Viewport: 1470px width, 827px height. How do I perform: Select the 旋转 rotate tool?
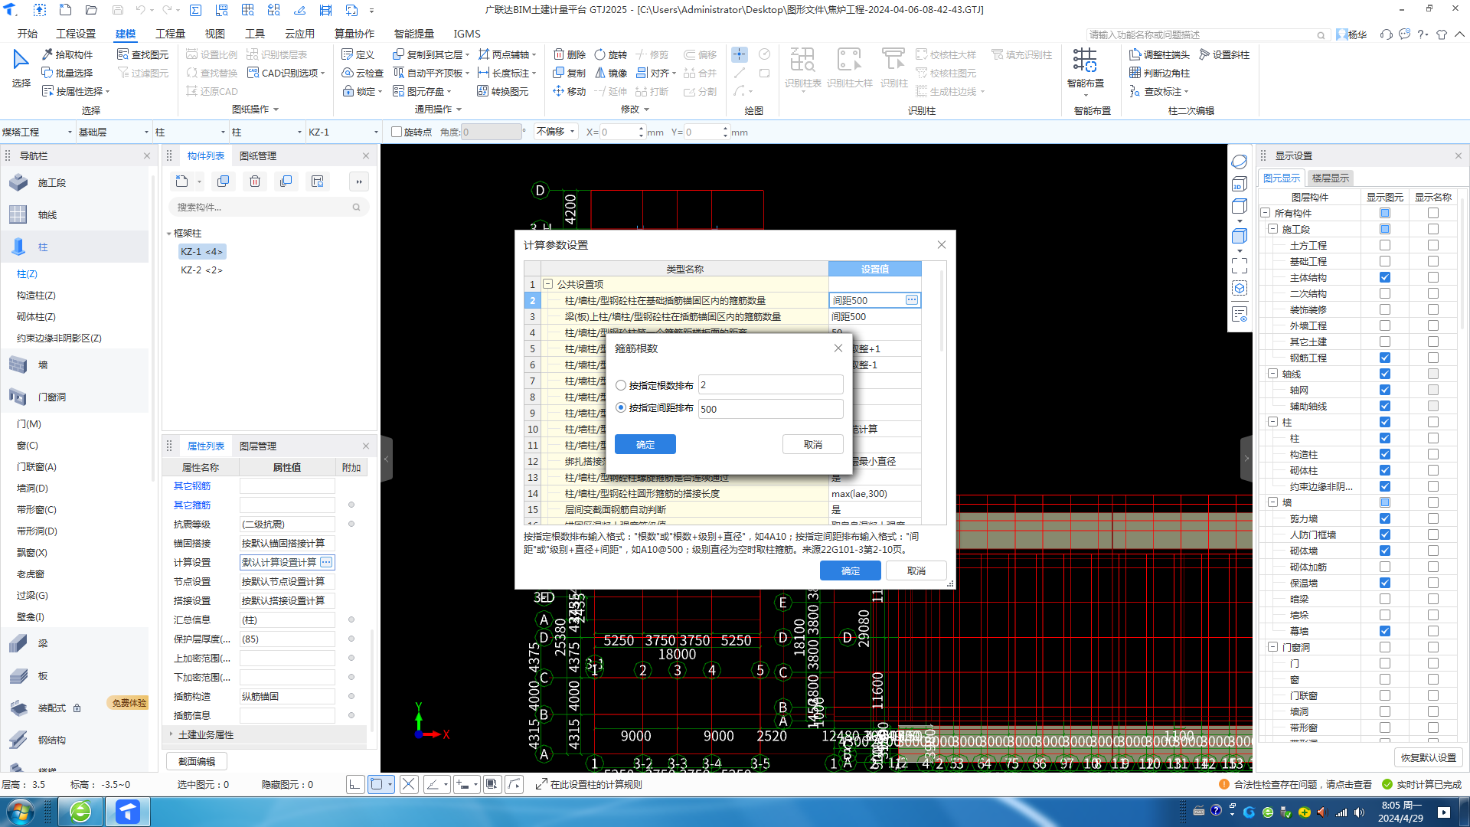coord(611,54)
